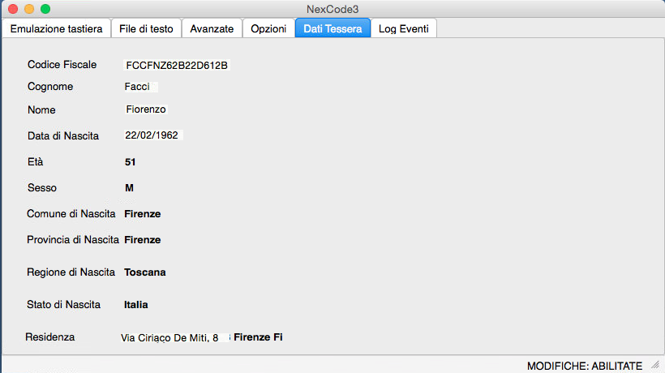Image resolution: width=665 pixels, height=373 pixels.
Task: Click the Dati Tessera tab
Action: (x=332, y=28)
